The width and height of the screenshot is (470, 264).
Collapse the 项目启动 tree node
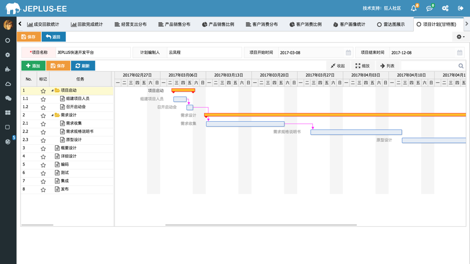click(x=52, y=90)
